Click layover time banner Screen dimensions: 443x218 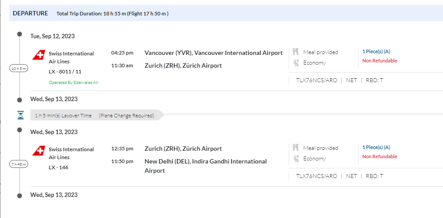tap(94, 116)
